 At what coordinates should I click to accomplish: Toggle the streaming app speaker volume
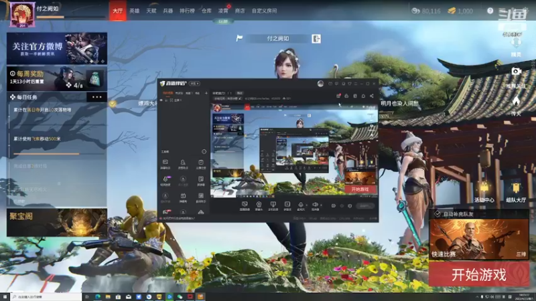[315, 205]
